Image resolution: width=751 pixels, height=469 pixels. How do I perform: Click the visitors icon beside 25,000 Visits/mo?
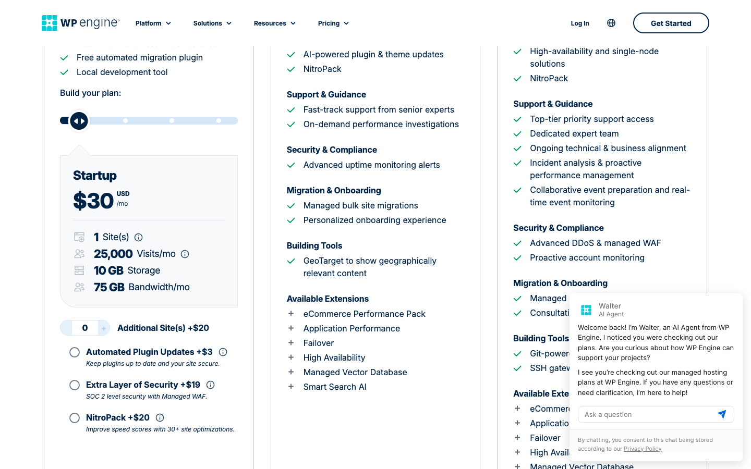tap(79, 254)
